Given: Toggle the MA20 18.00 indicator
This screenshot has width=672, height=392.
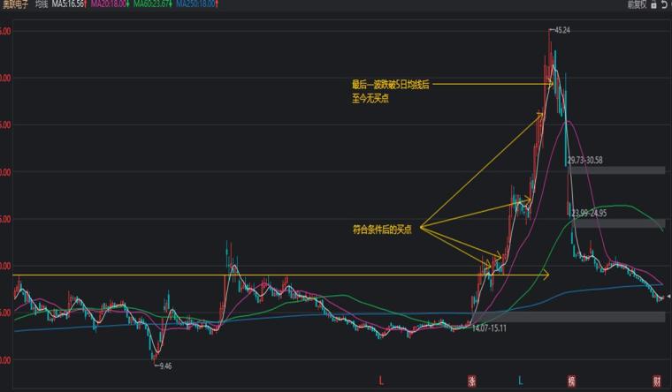Looking at the screenshot, I should coord(110,4).
